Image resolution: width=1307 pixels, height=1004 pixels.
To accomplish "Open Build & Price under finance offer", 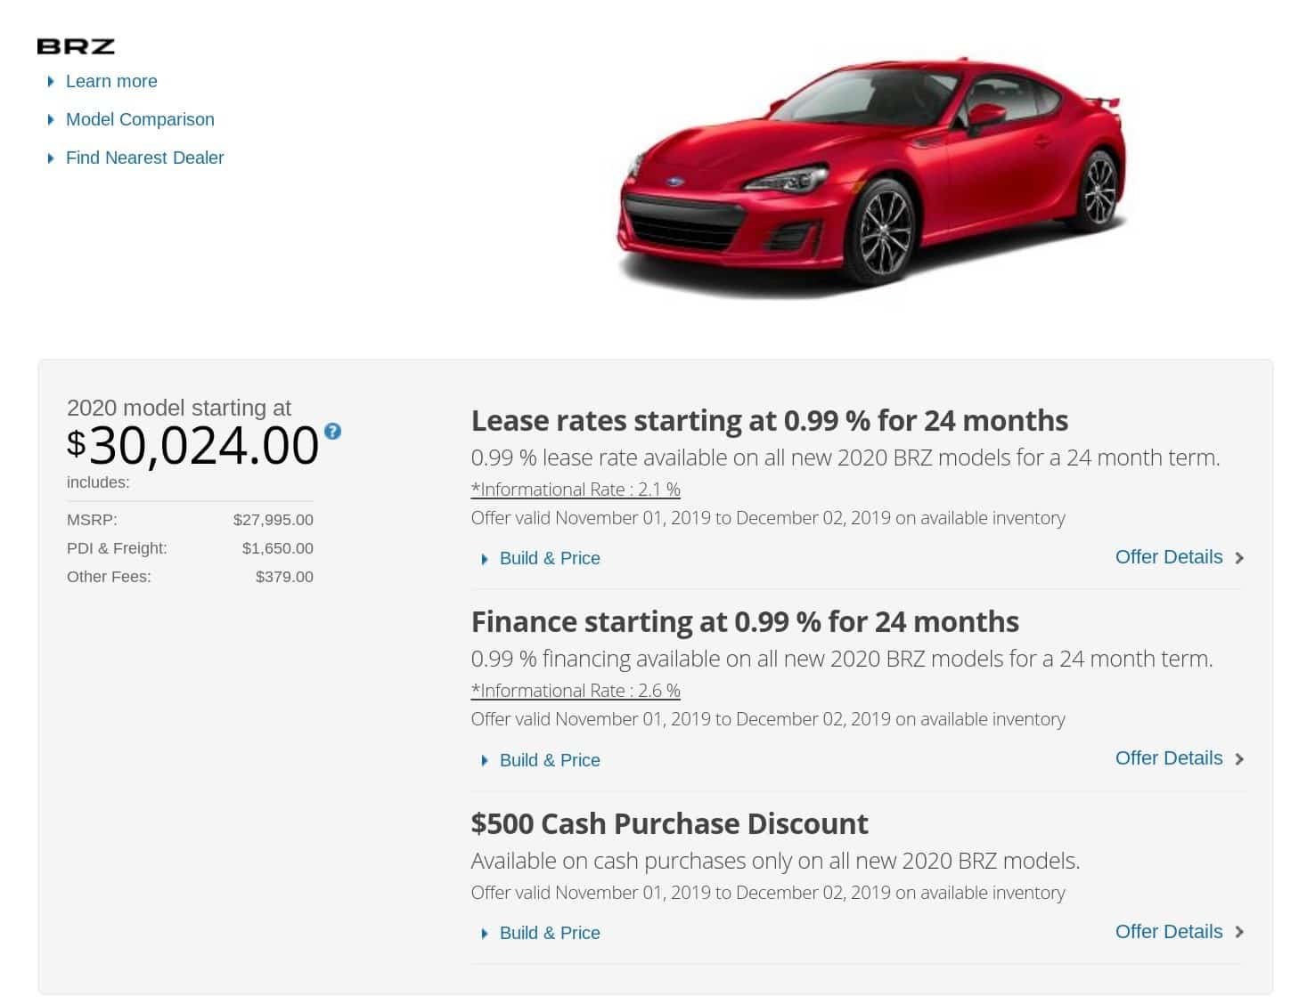I will [x=550, y=760].
